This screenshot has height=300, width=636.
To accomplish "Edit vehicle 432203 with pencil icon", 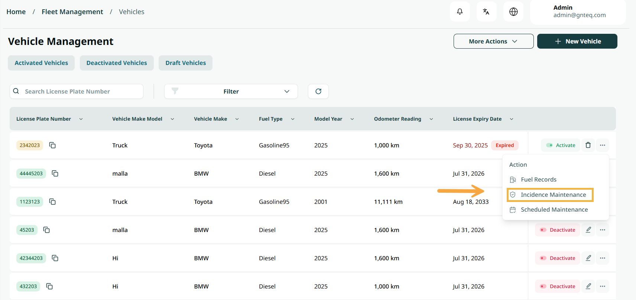I will pyautogui.click(x=588, y=286).
